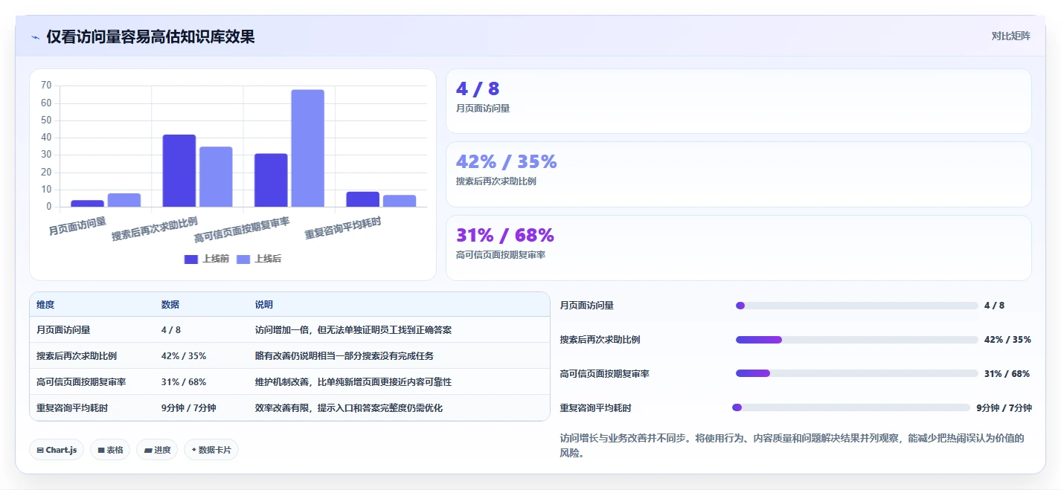Click the 42% / 35% progress value

(1007, 340)
